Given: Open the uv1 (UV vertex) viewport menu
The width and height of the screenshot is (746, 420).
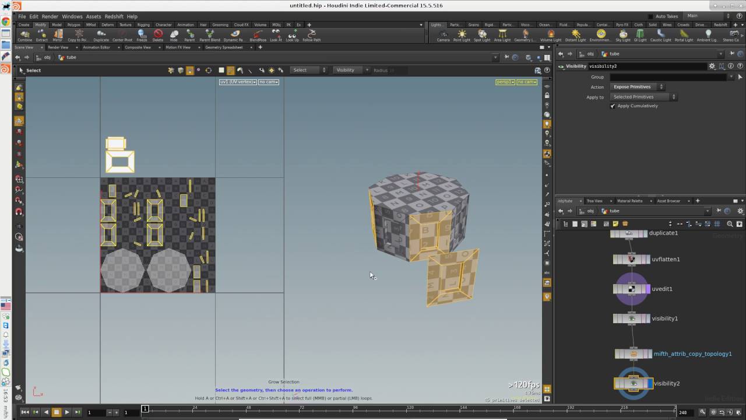Looking at the screenshot, I should click(238, 82).
